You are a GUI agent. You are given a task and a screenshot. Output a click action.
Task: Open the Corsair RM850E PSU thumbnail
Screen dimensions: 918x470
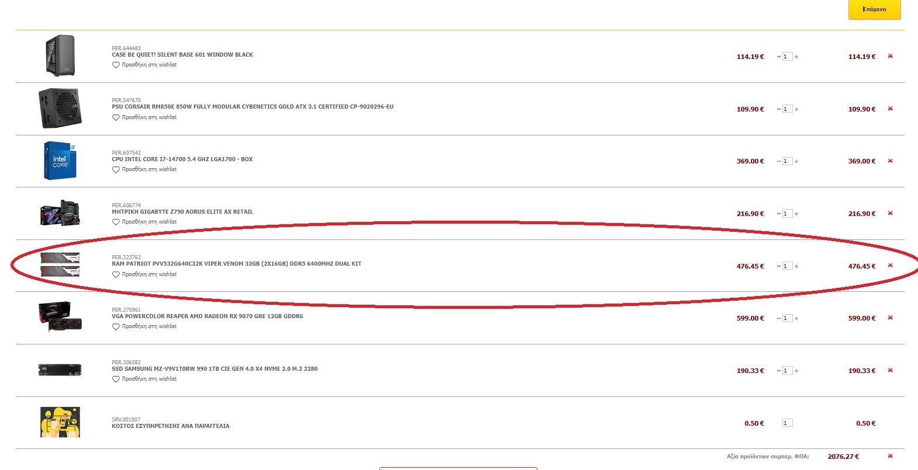(60, 109)
